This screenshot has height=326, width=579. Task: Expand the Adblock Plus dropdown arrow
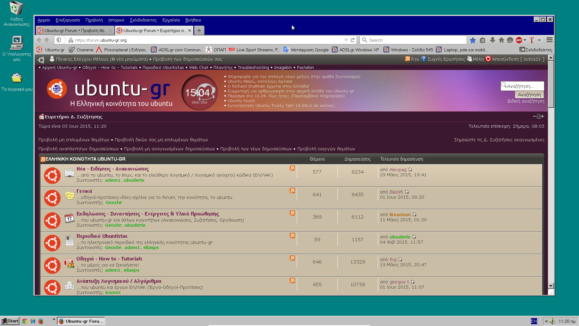point(525,40)
